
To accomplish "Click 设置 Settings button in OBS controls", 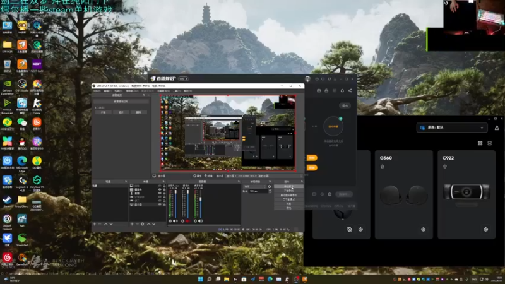I will (288, 204).
